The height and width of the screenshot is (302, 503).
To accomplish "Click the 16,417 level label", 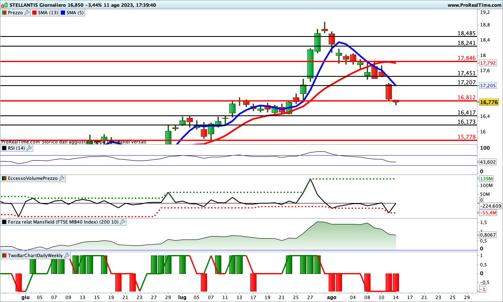I will 467,112.
